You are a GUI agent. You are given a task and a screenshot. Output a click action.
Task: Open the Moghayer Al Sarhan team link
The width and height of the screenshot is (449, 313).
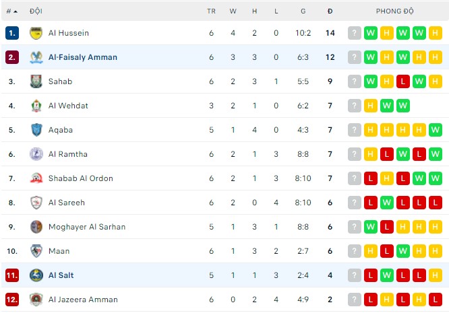pos(86,227)
